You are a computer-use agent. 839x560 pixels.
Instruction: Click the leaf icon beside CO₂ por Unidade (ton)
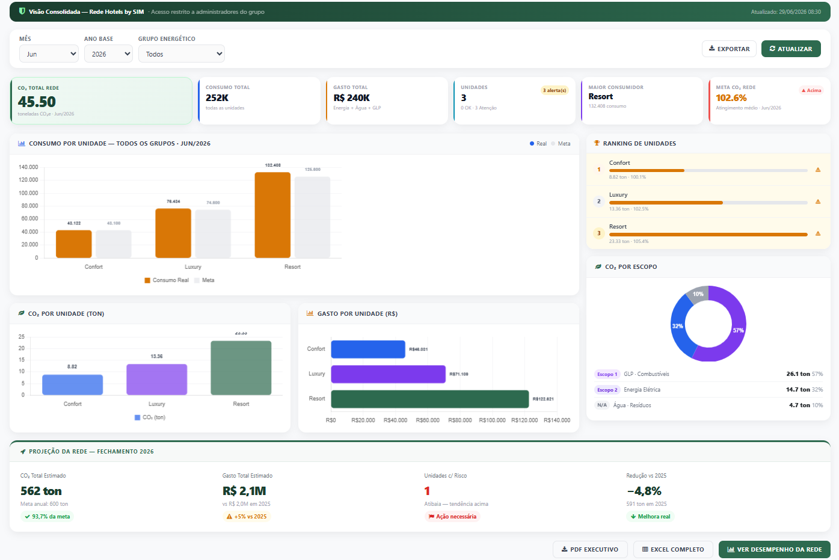22,313
